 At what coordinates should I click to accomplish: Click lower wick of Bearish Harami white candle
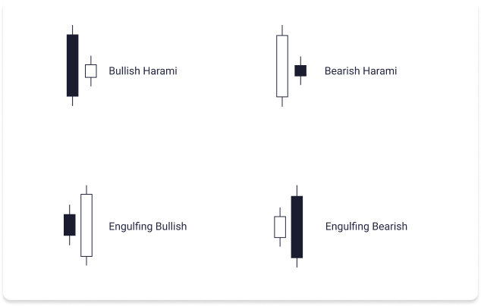pos(282,101)
